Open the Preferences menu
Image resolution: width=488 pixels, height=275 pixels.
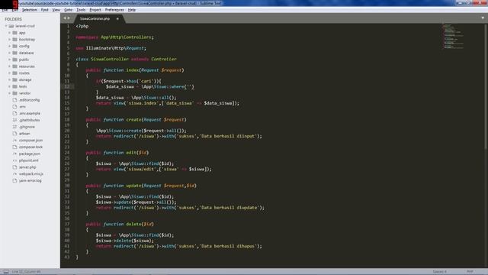tap(114, 10)
